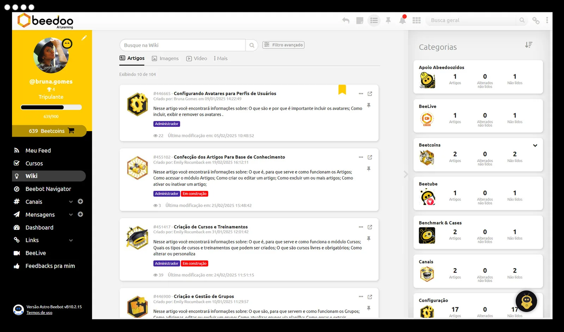Image resolution: width=564 pixels, height=332 pixels.
Task: Switch to the Artigos tab
Action: [x=132, y=58]
